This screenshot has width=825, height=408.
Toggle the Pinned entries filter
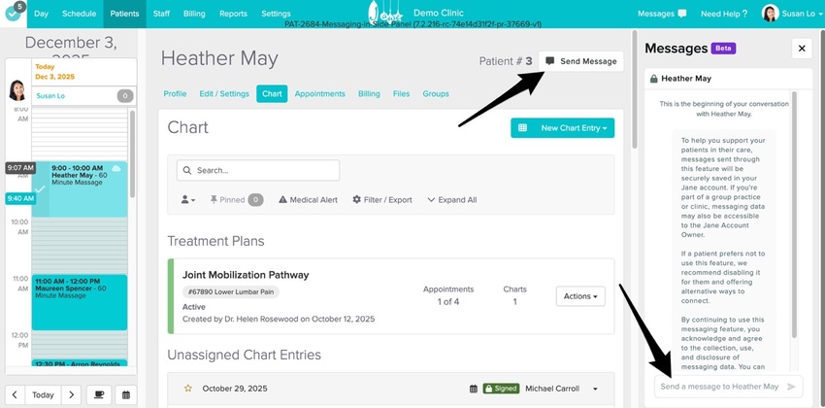click(x=236, y=199)
